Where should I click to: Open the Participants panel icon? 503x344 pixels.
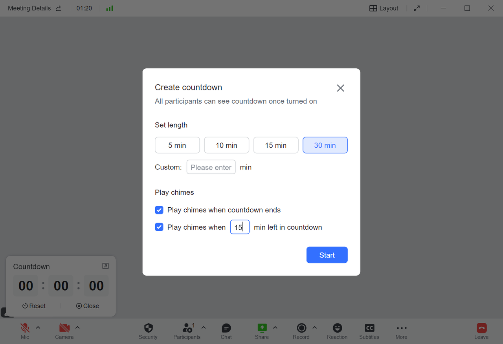(x=187, y=328)
